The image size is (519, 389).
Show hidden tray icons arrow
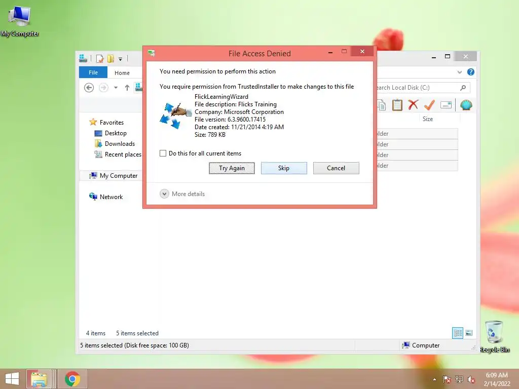(x=434, y=379)
